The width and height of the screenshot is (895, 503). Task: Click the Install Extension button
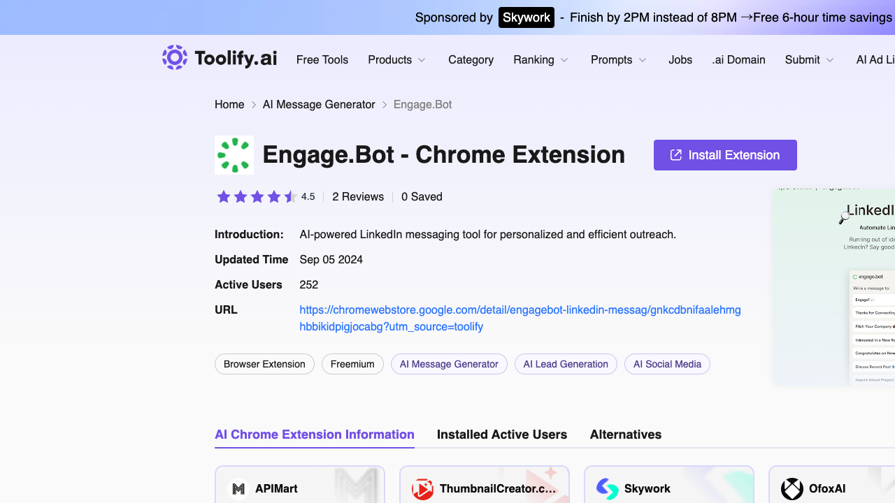pos(725,155)
